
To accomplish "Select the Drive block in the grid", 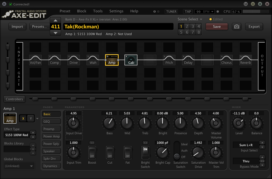I will point(74,60).
